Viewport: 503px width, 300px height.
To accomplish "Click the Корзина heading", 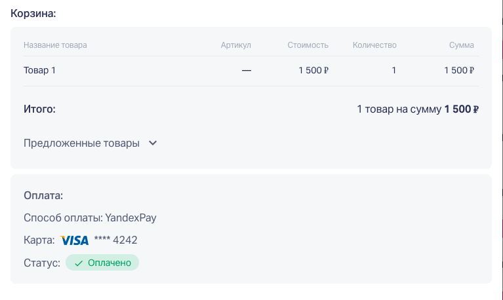I will 33,14.
